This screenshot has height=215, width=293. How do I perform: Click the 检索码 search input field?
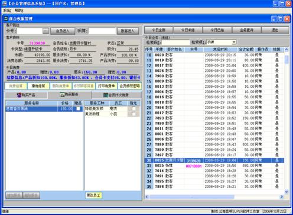coord(175,42)
